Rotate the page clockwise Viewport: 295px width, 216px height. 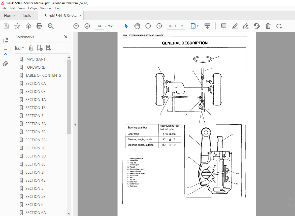click(279, 26)
